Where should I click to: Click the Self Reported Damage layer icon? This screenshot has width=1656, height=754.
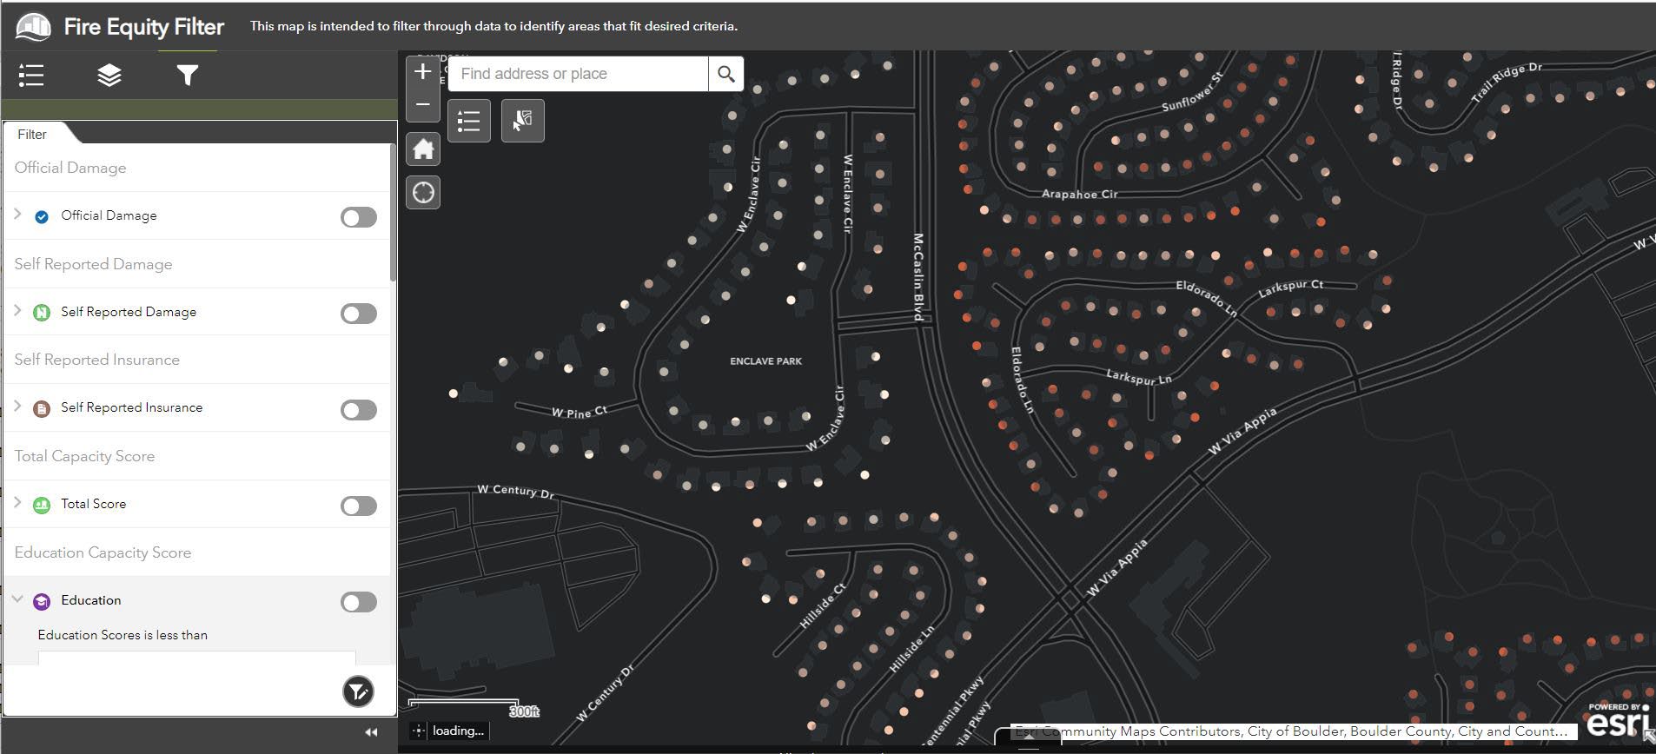point(41,313)
